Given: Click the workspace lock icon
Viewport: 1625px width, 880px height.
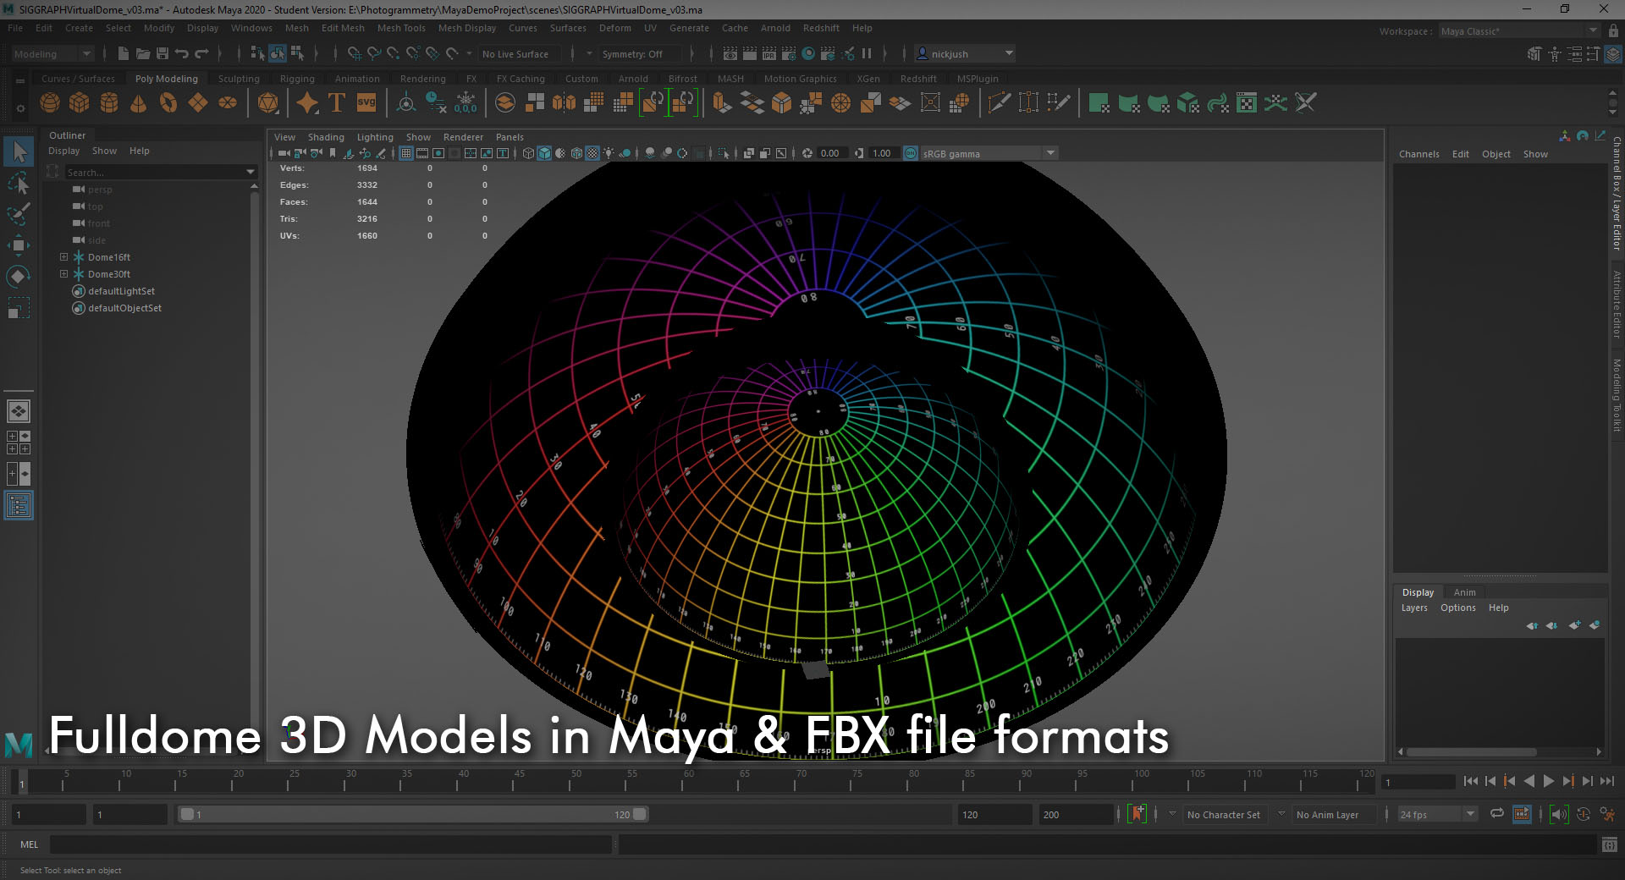Looking at the screenshot, I should (x=1613, y=30).
